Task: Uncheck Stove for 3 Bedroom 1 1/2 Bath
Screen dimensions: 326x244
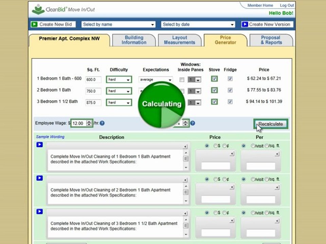Action: pyautogui.click(x=214, y=102)
